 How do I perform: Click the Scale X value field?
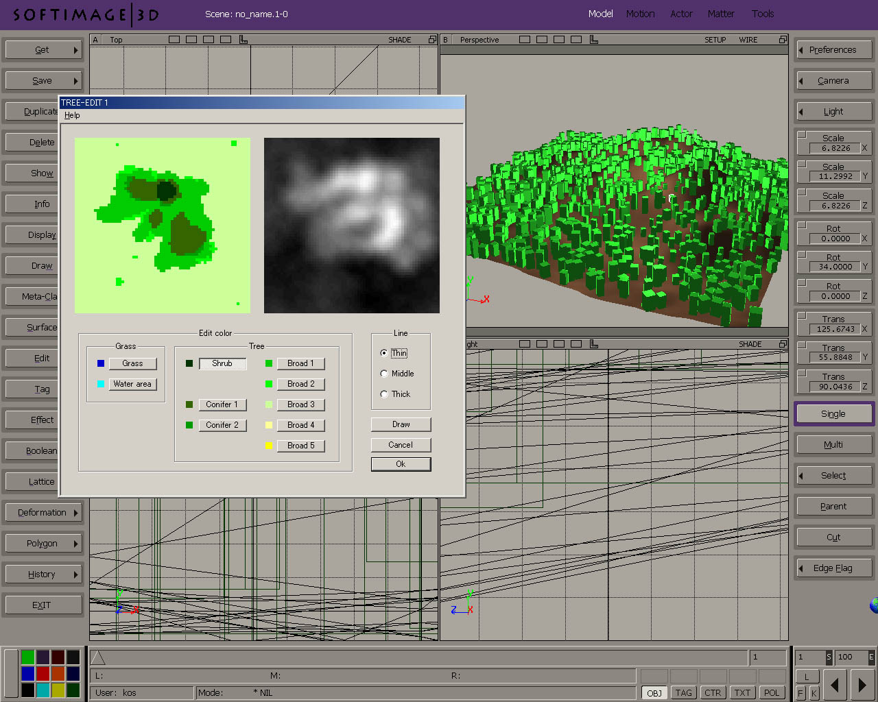click(x=835, y=148)
